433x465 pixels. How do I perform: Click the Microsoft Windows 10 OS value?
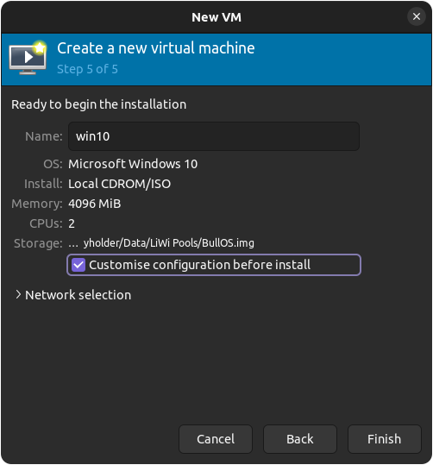[x=133, y=164]
